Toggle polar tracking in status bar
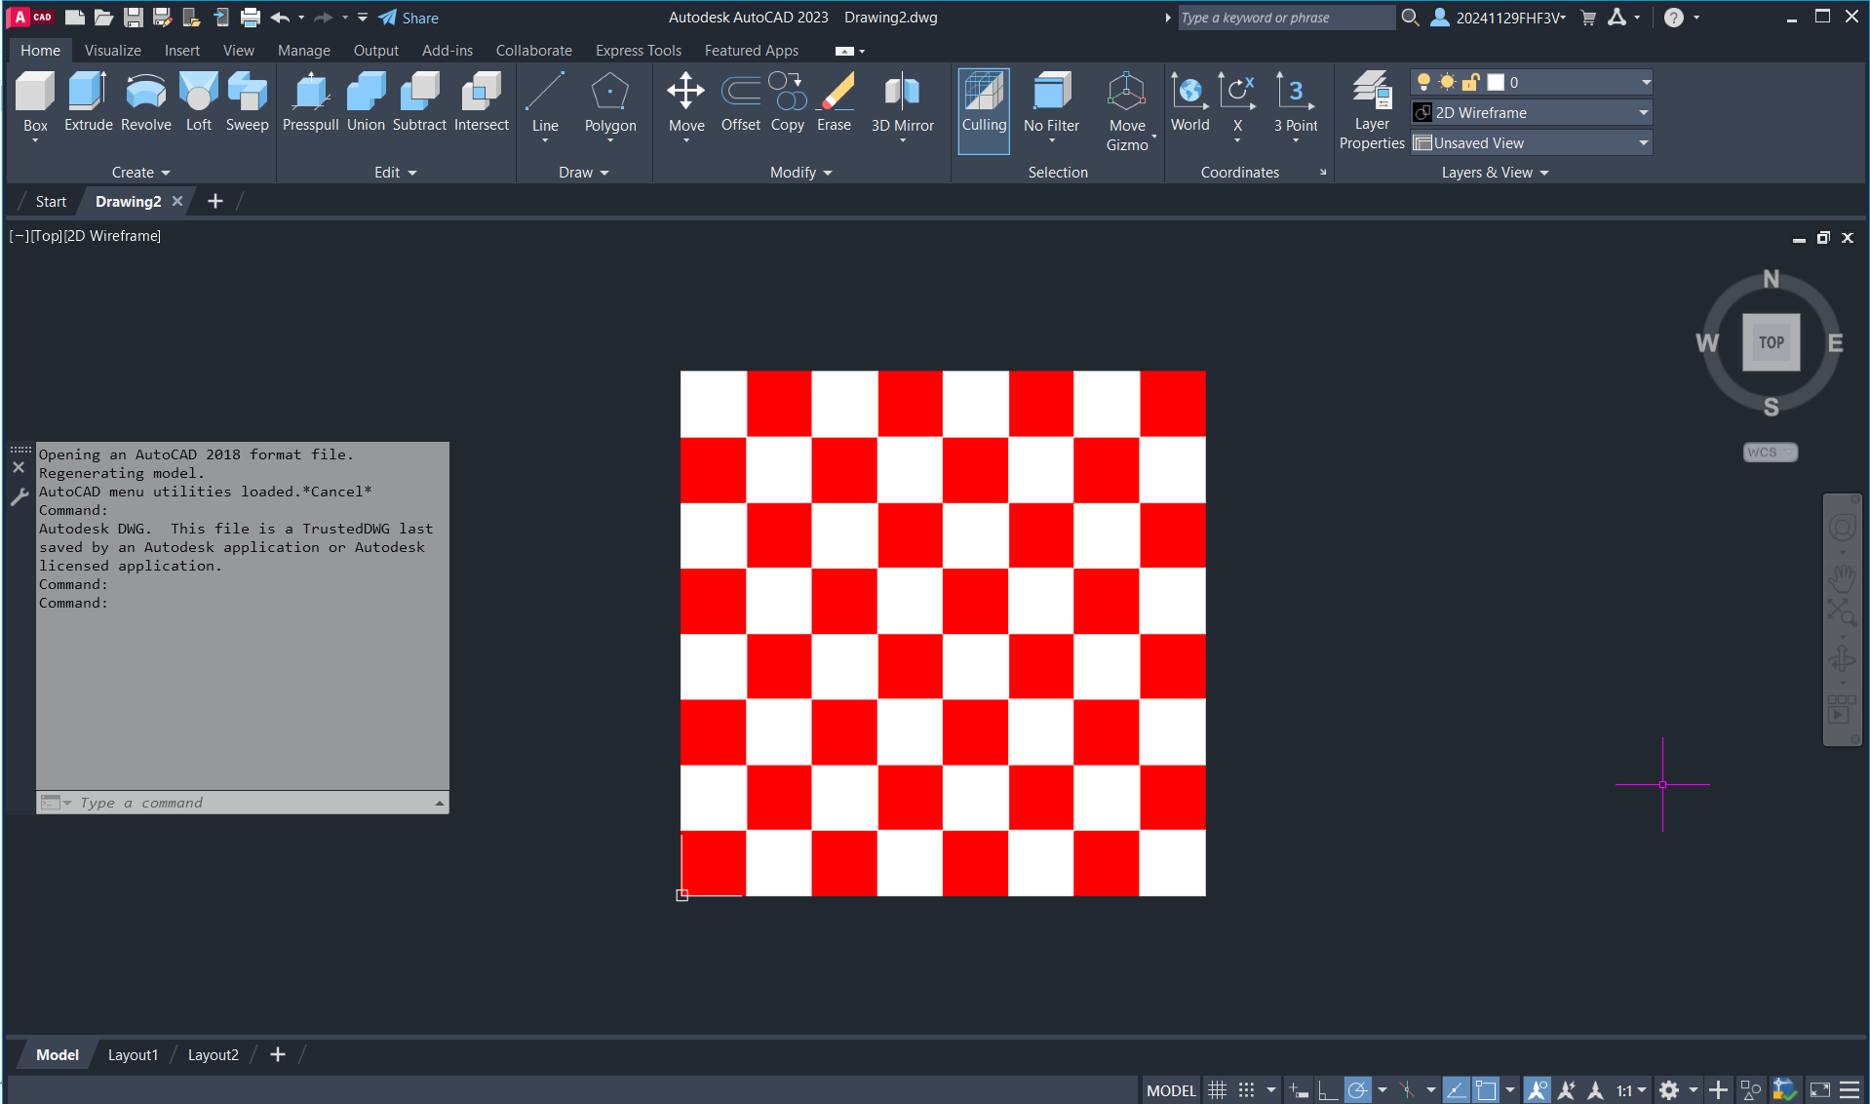 1357,1090
